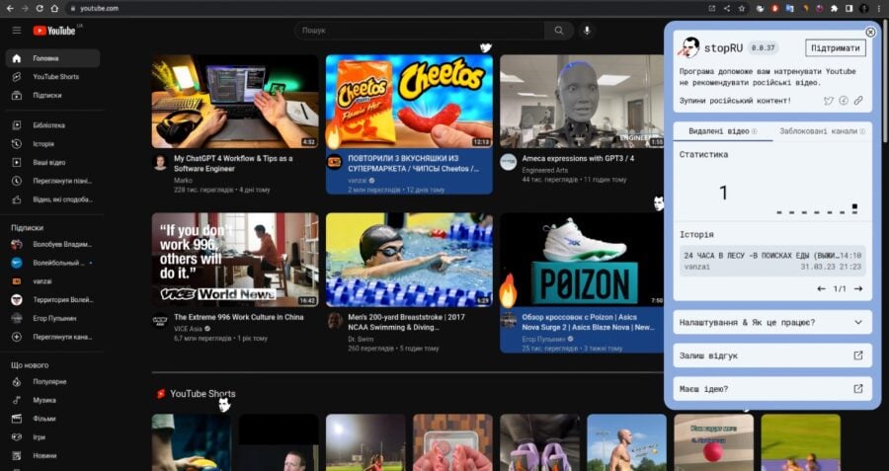Open Підписки in the sidebar

click(52, 95)
